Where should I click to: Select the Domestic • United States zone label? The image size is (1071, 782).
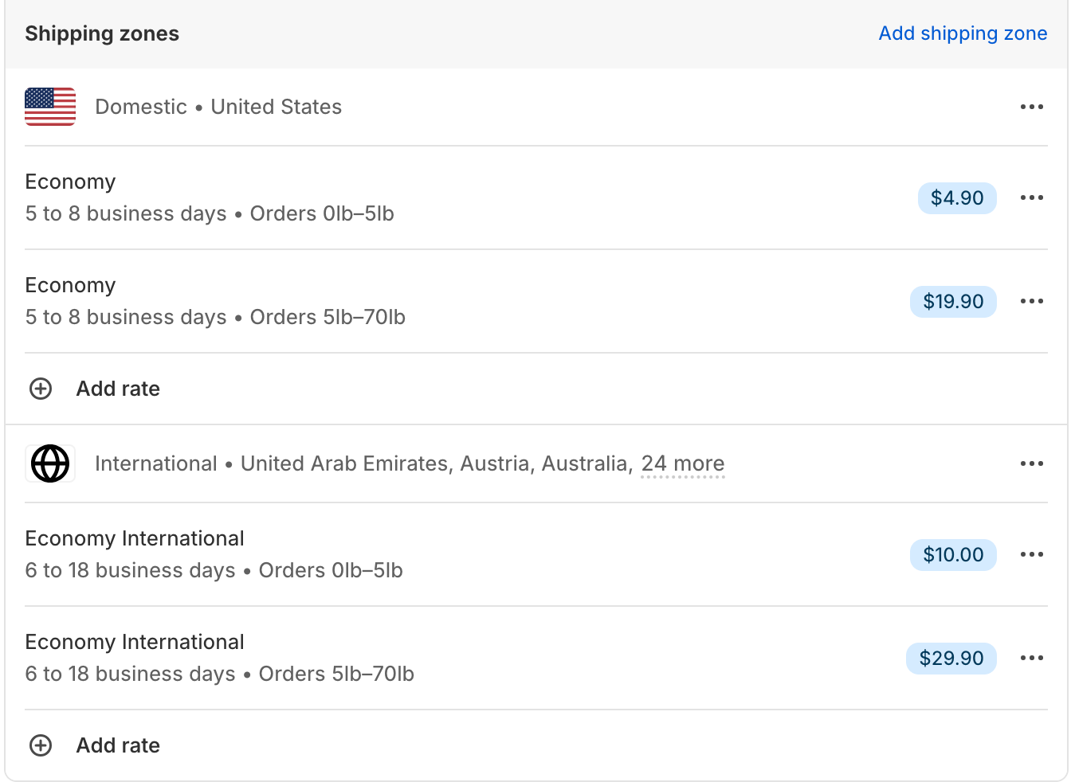pos(218,107)
